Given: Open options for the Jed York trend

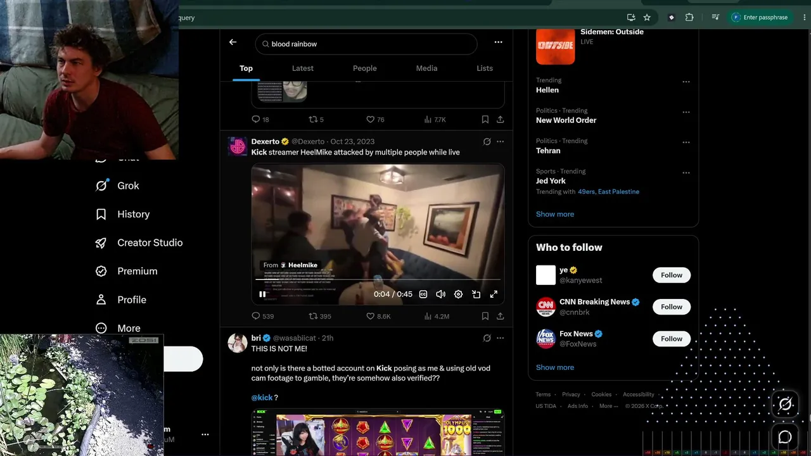Looking at the screenshot, I should (686, 173).
